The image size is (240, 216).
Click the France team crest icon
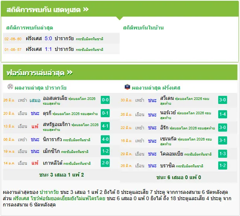[x=127, y=87]
